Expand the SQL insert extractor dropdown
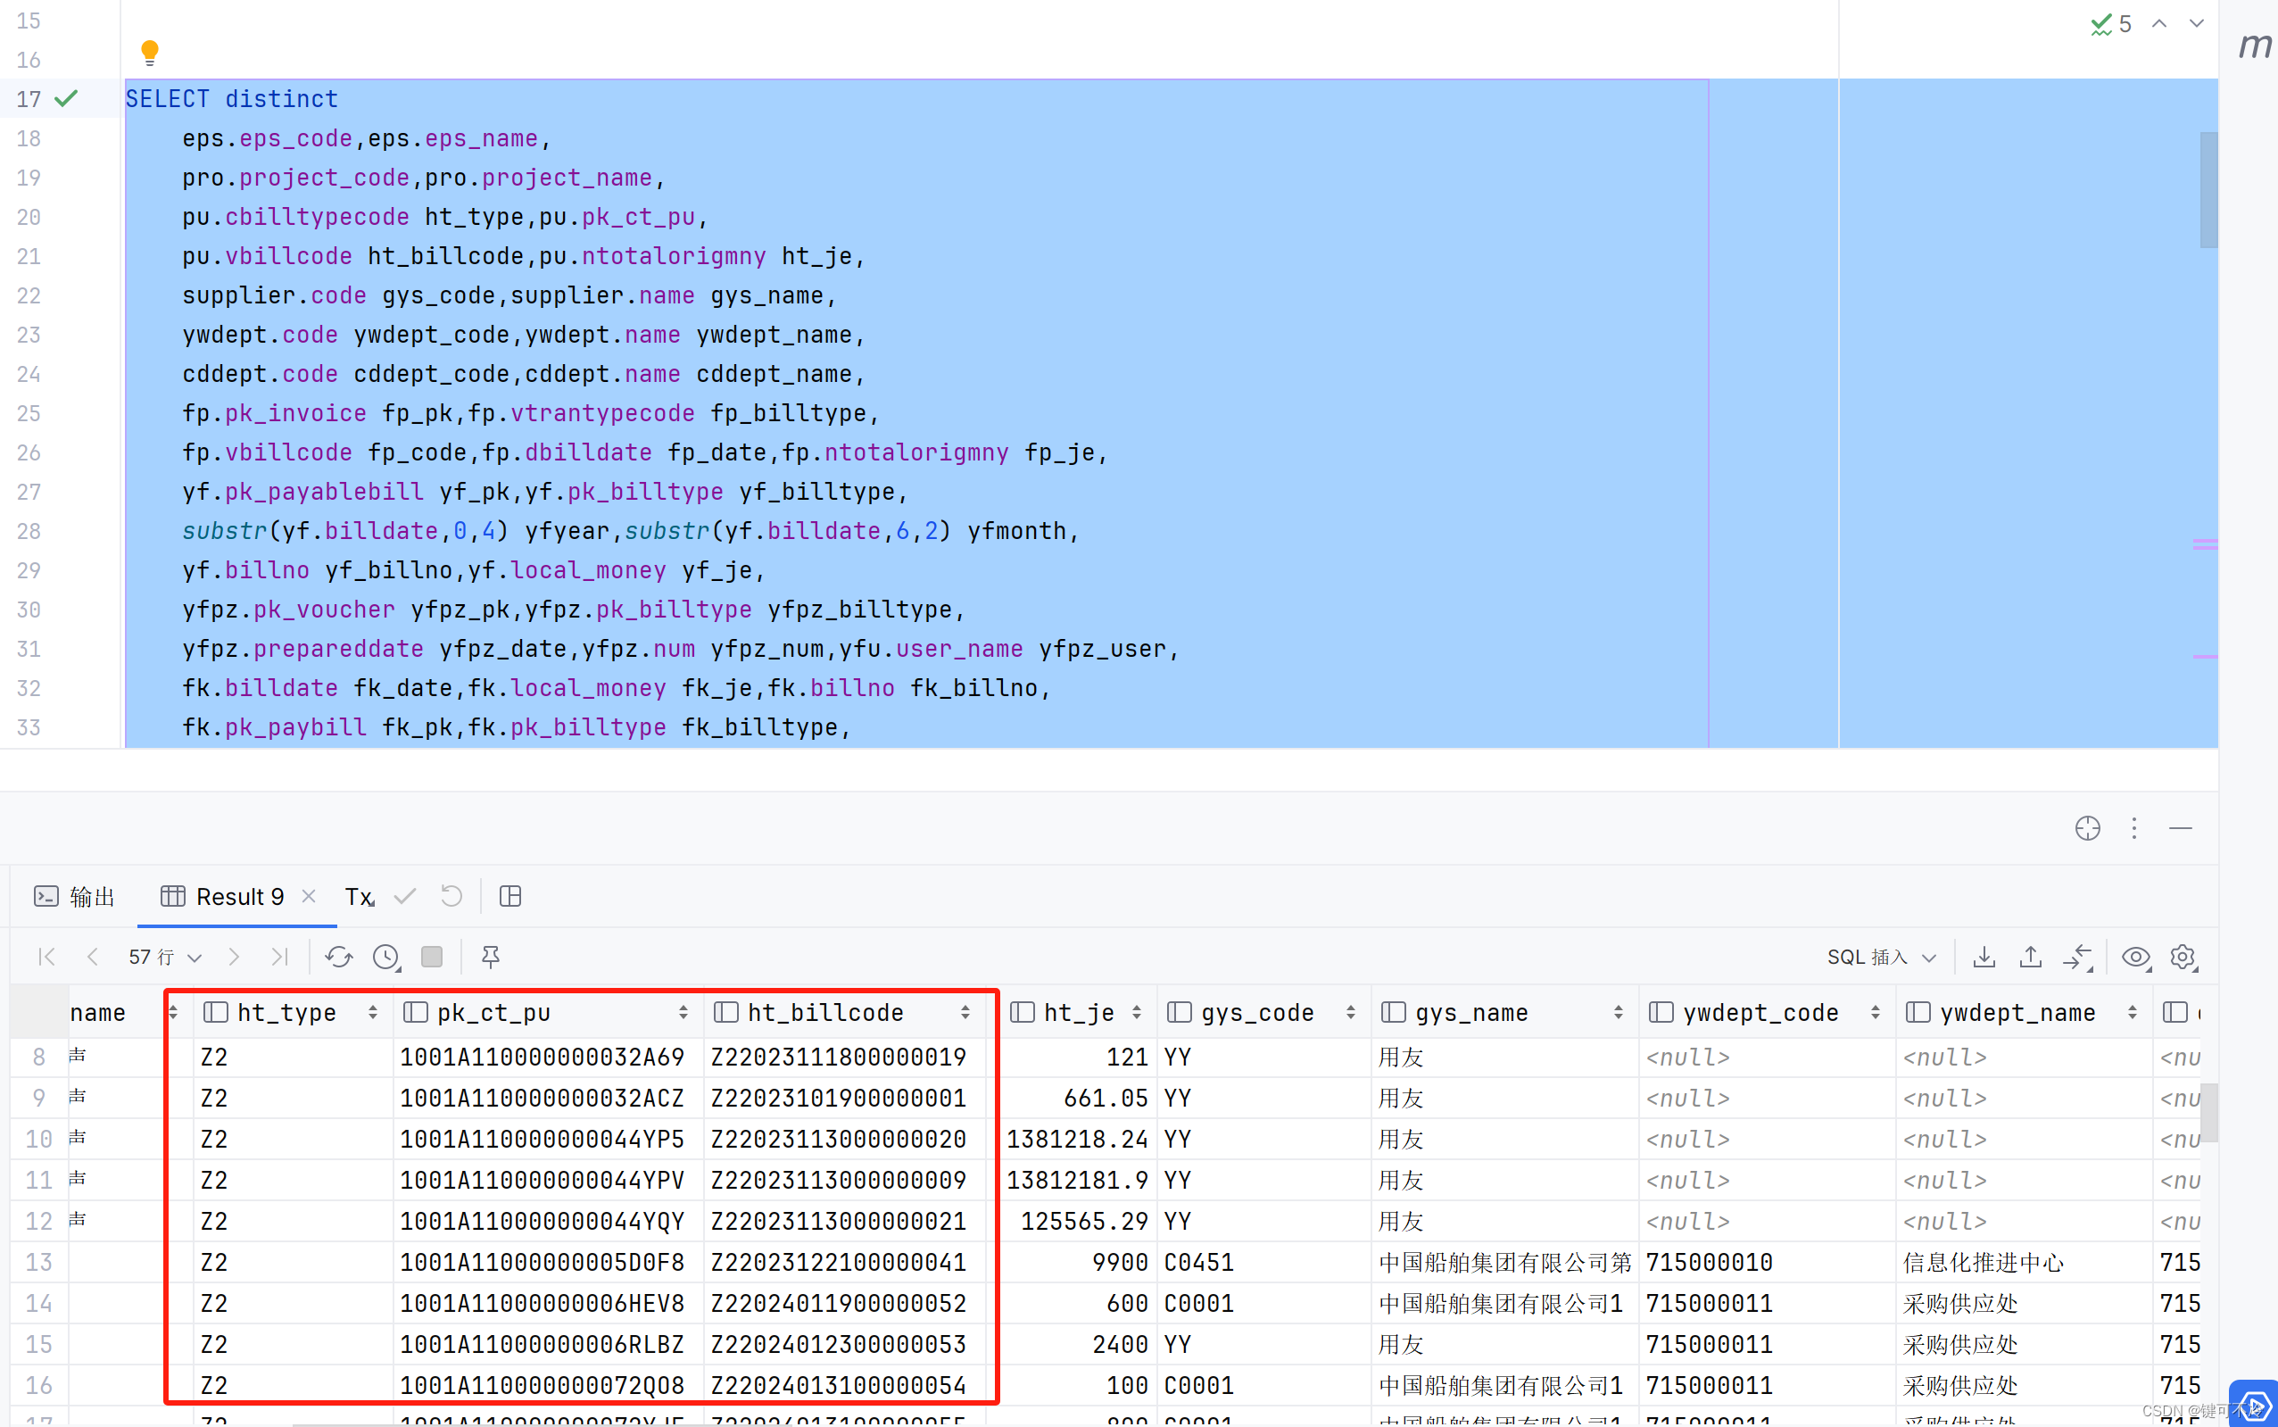This screenshot has height=1427, width=2278. coord(1881,957)
